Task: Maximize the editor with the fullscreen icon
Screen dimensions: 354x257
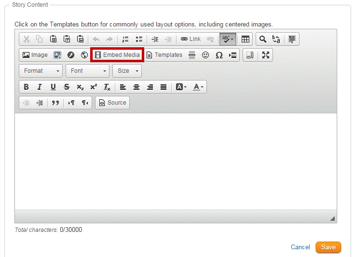Action: tap(266, 55)
